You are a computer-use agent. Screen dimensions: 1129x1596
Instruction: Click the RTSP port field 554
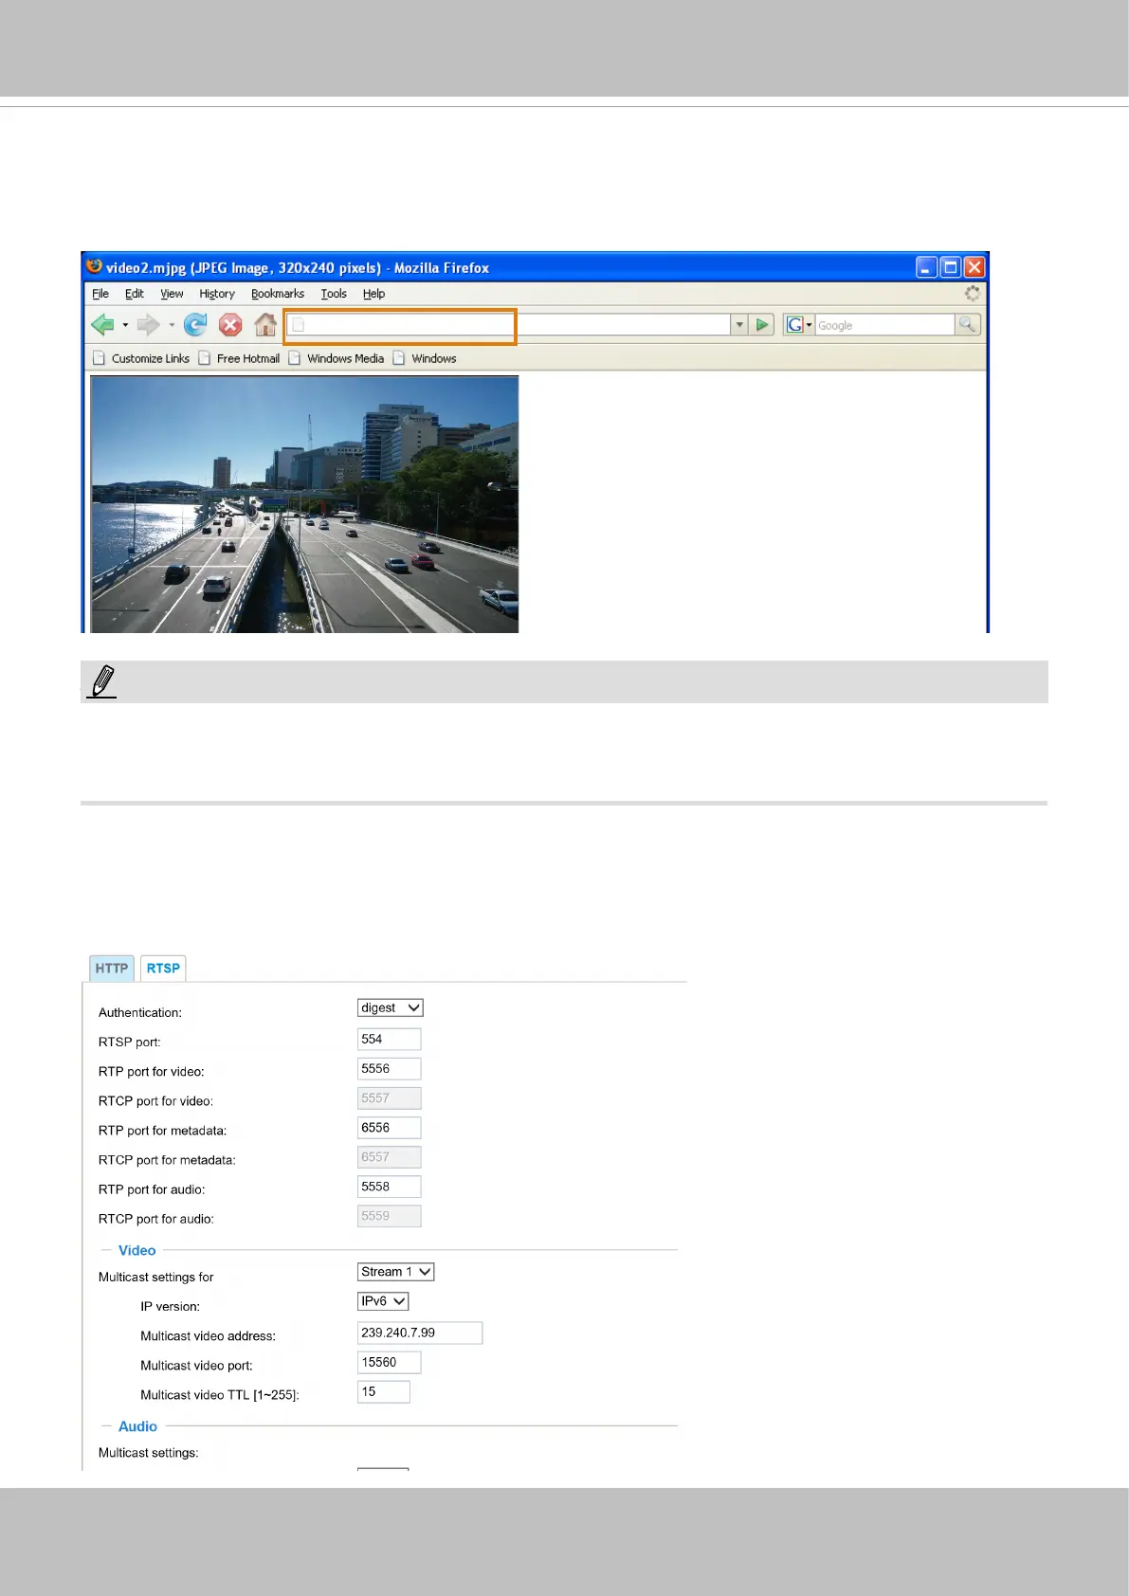point(389,1040)
